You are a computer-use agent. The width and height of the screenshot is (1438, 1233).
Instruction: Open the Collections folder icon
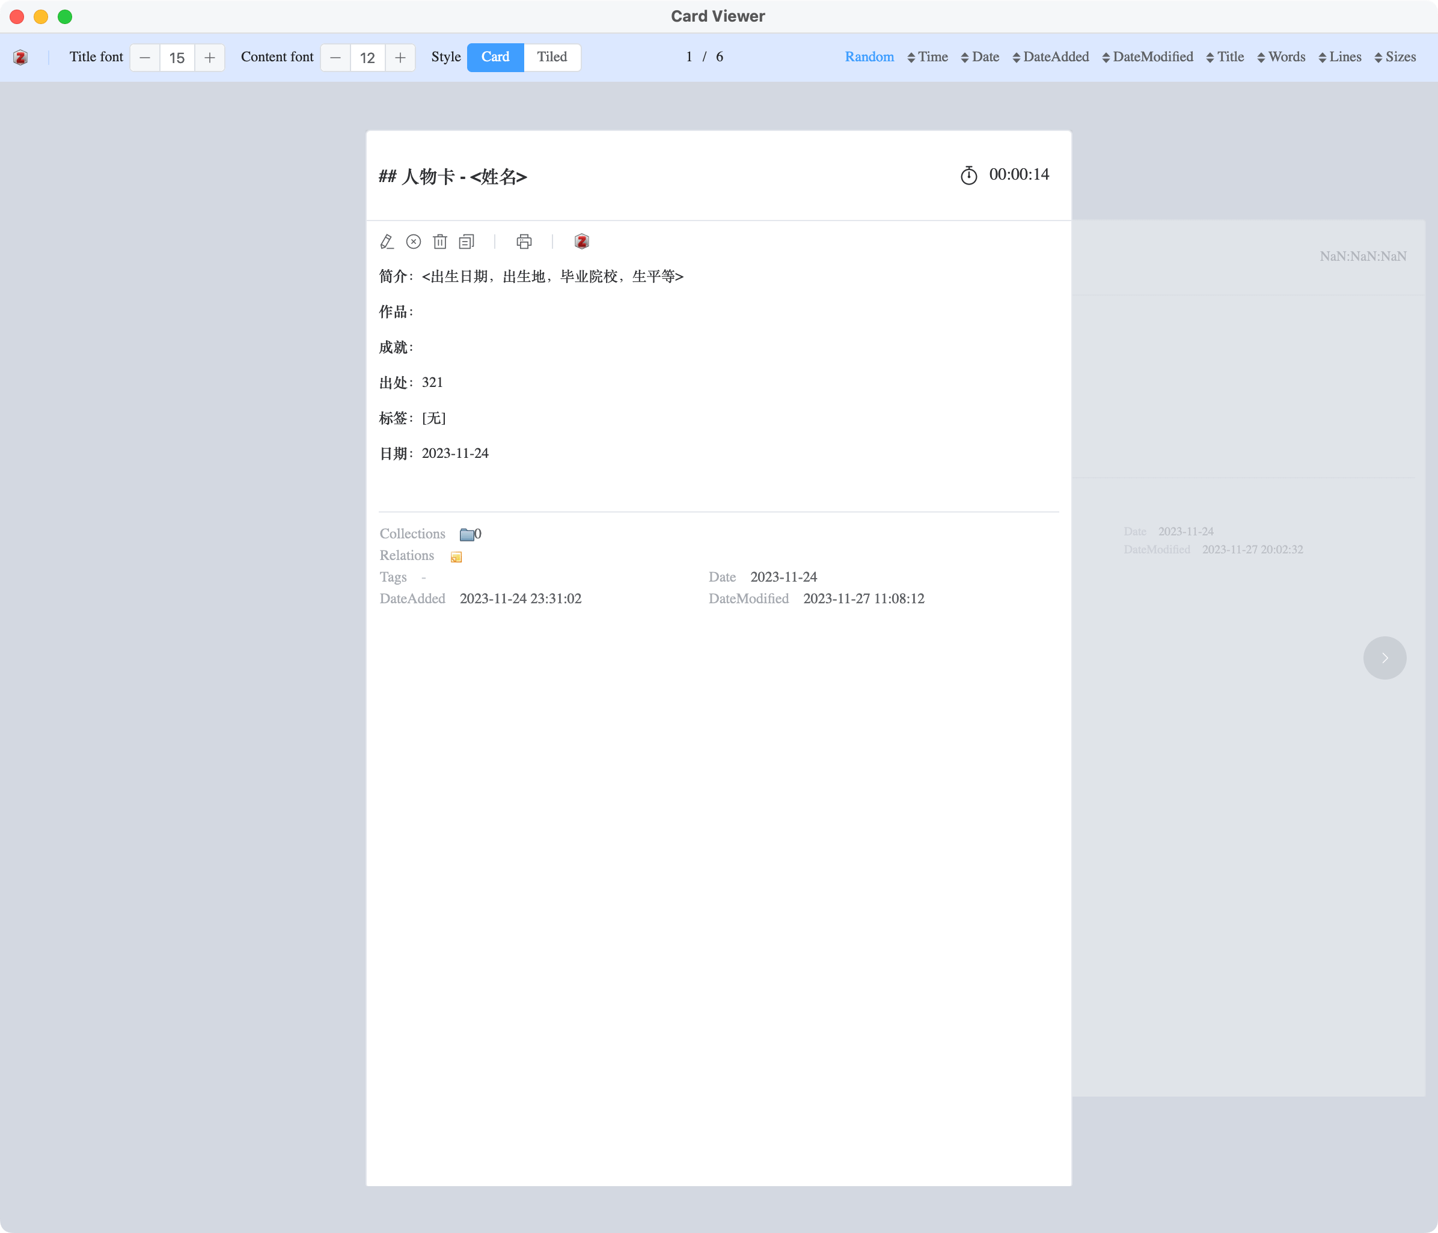click(467, 534)
